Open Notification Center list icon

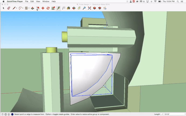tap(182, 1)
